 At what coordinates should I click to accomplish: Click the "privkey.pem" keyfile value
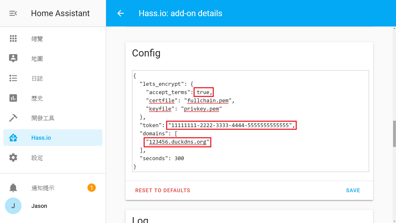[201, 109]
